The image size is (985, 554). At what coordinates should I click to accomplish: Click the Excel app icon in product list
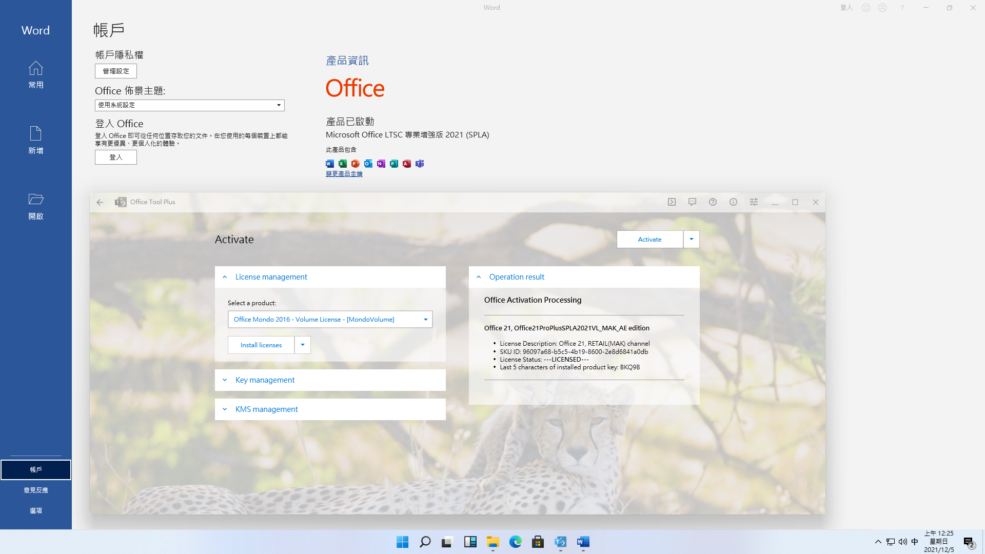point(343,164)
